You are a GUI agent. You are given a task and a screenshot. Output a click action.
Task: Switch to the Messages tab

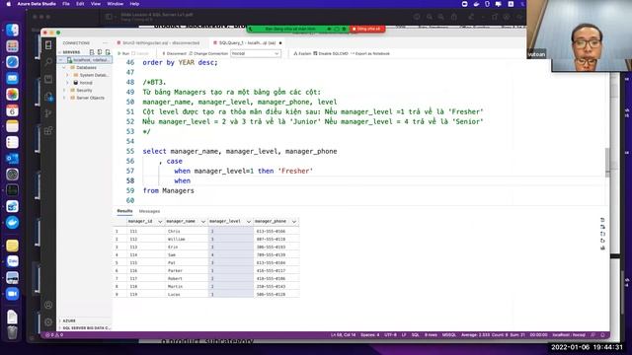149,211
